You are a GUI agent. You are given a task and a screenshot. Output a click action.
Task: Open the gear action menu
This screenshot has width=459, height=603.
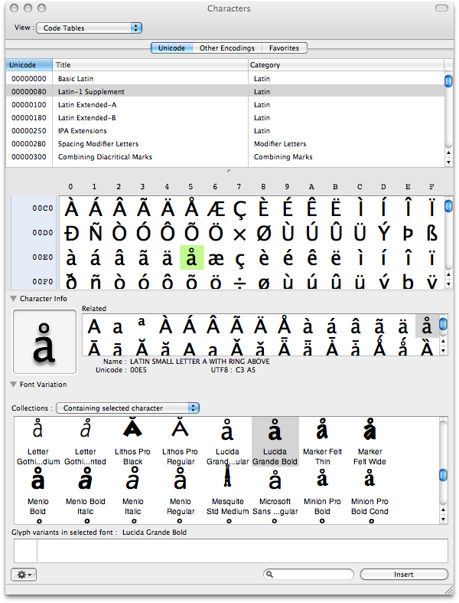[24, 575]
